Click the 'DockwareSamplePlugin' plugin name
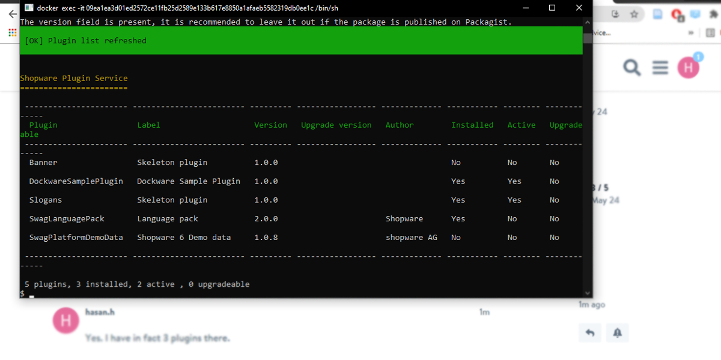Screen dimensions: 721x360 coord(76,181)
